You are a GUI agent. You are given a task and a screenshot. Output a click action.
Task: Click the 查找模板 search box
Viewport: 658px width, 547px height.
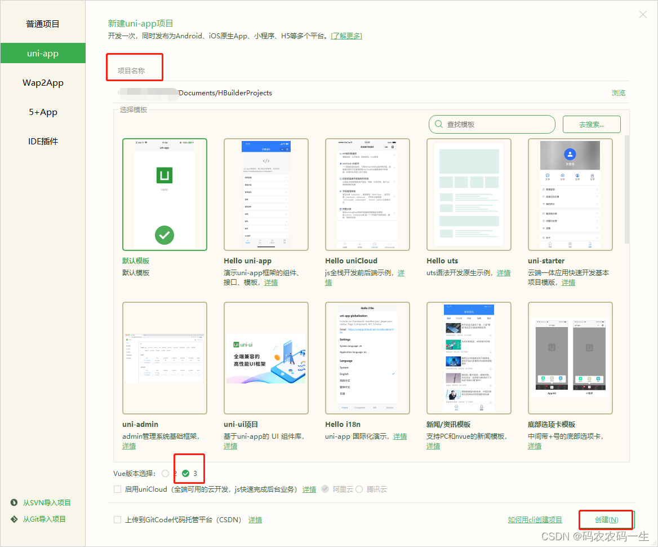[492, 125]
